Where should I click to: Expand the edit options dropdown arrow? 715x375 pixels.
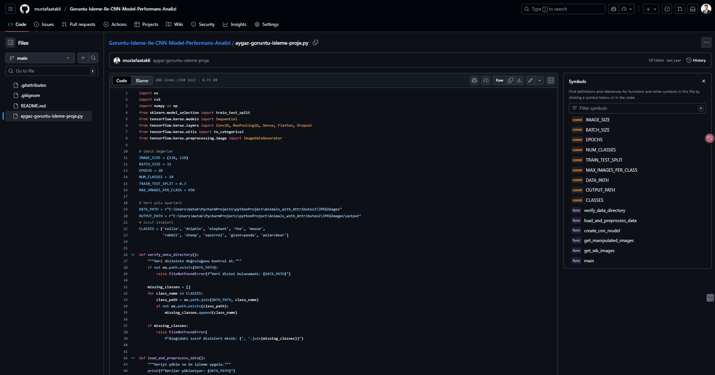coord(540,80)
